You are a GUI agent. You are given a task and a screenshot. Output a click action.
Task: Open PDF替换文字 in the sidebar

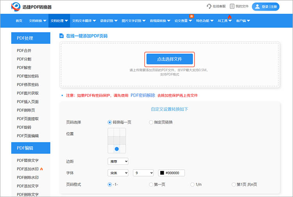[28, 160]
